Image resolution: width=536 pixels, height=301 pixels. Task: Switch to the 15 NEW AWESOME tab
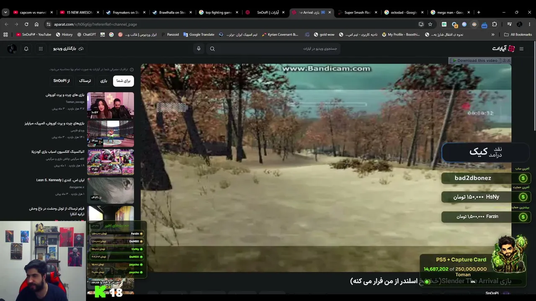coord(80,13)
